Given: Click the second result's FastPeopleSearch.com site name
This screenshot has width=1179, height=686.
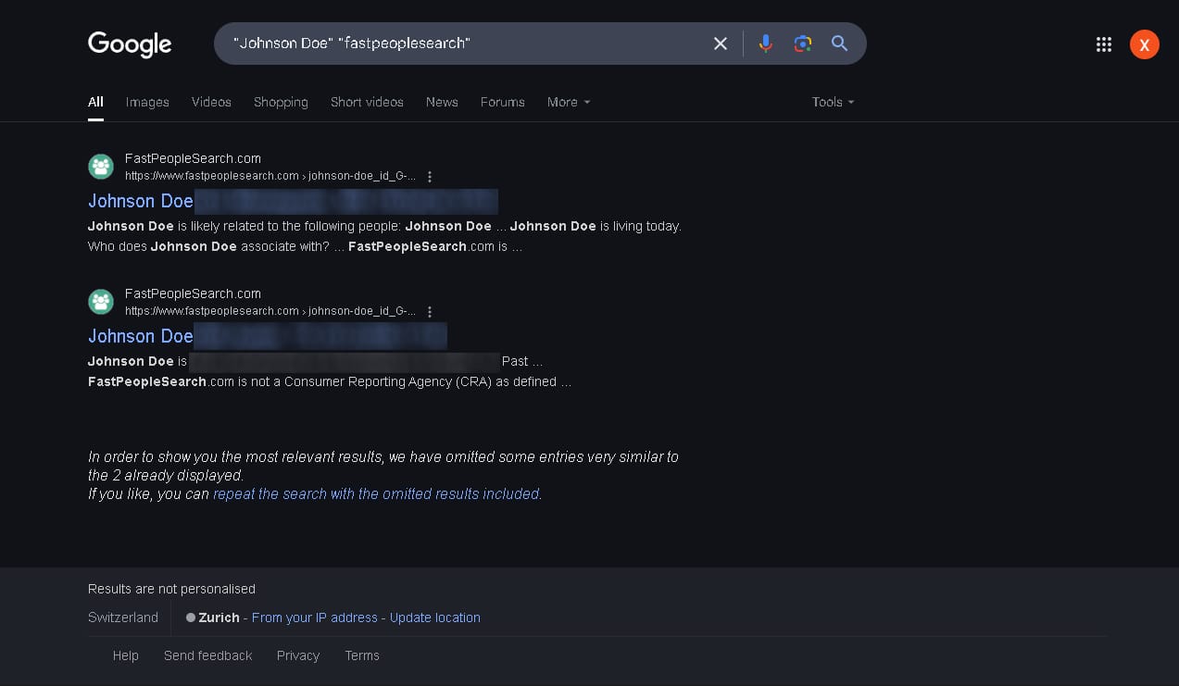Looking at the screenshot, I should (193, 293).
